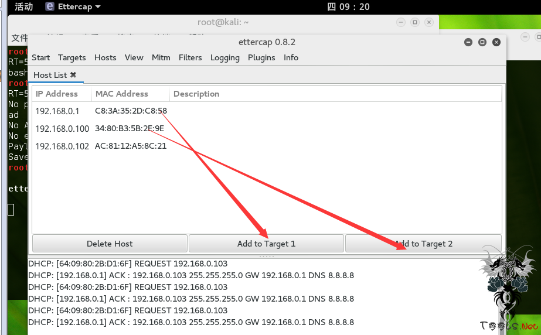Click MAC address C8:3A:35:2D:C8:58
The image size is (541, 335).
click(131, 111)
